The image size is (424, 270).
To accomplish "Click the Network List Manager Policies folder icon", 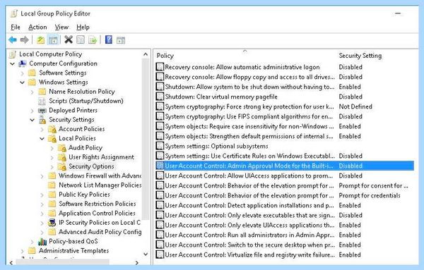I will (52, 185).
